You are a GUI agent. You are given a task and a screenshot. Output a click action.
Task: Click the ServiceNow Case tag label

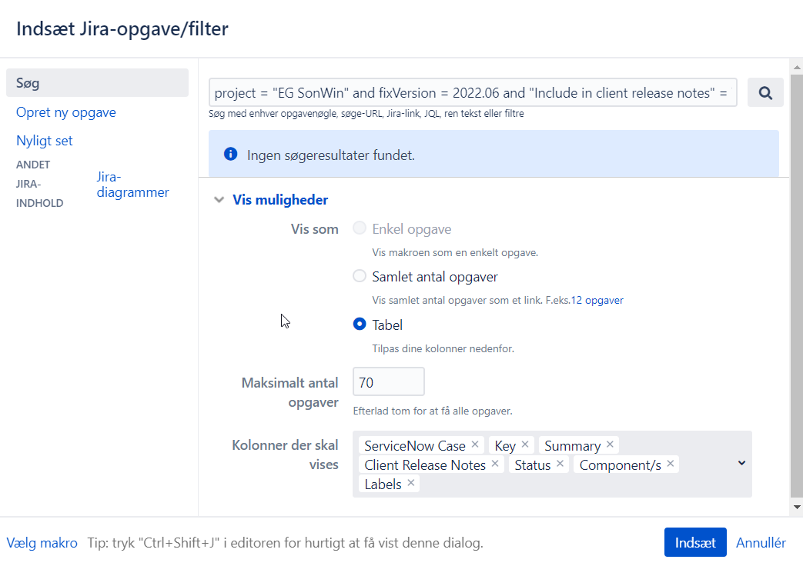coord(415,446)
